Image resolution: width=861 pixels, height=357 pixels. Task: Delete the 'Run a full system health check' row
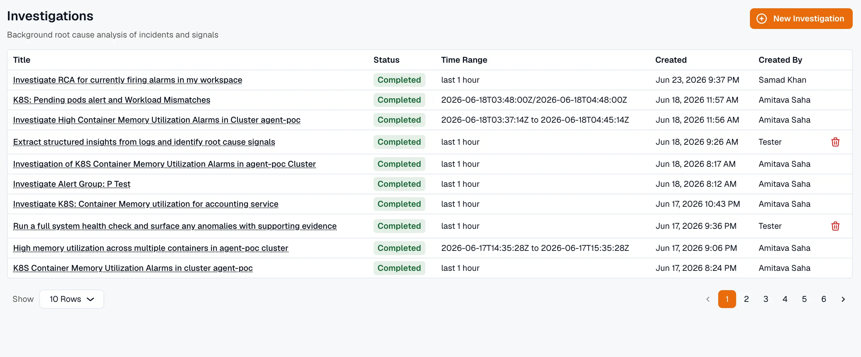[835, 226]
